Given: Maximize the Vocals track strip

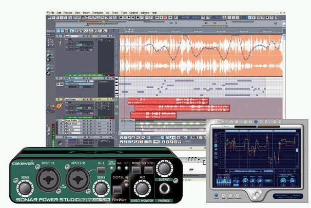Looking at the screenshot, I should tap(113, 36).
